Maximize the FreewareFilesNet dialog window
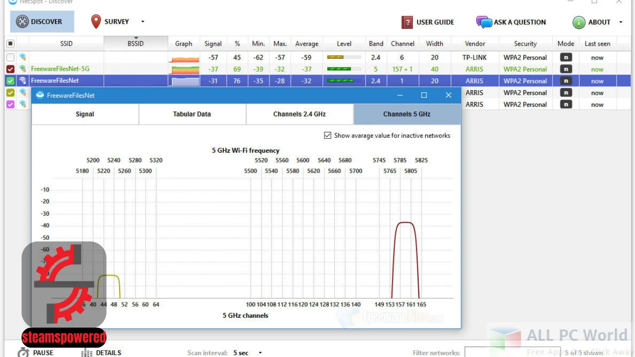The width and height of the screenshot is (635, 357). tap(424, 95)
